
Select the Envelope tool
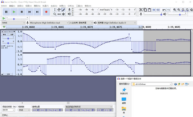pyautogui.click(x=59, y=10)
